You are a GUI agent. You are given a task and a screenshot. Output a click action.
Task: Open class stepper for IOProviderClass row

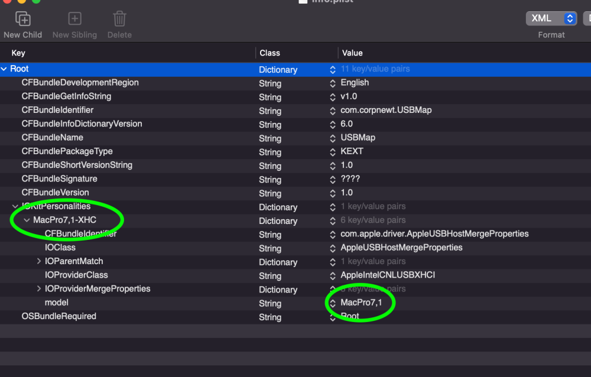coord(332,276)
